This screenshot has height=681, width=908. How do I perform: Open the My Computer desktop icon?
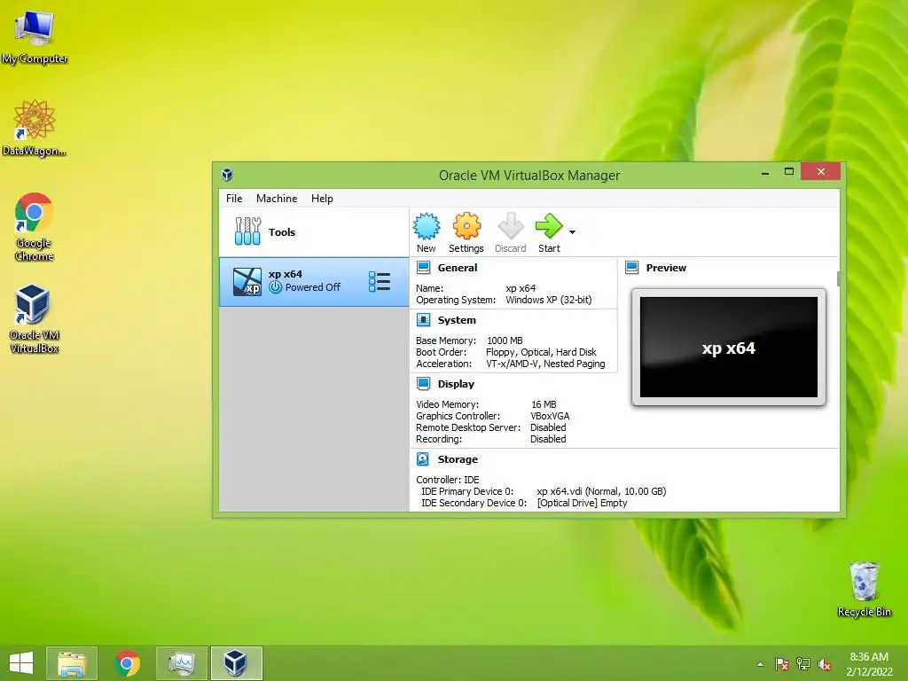pyautogui.click(x=35, y=37)
